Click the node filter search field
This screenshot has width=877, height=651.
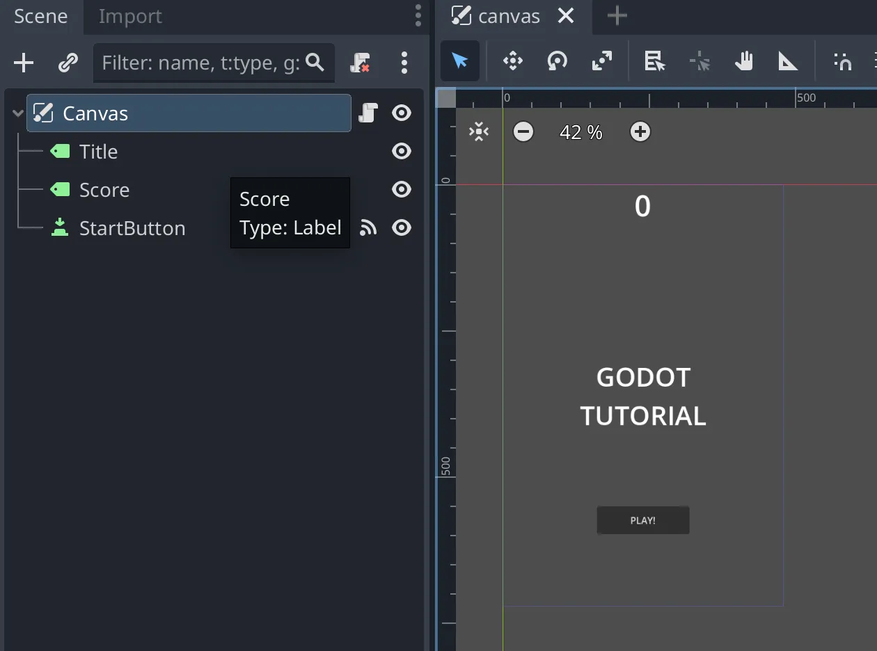[x=202, y=63]
